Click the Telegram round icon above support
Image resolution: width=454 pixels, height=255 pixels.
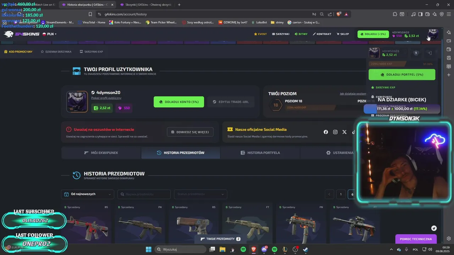pos(434,228)
